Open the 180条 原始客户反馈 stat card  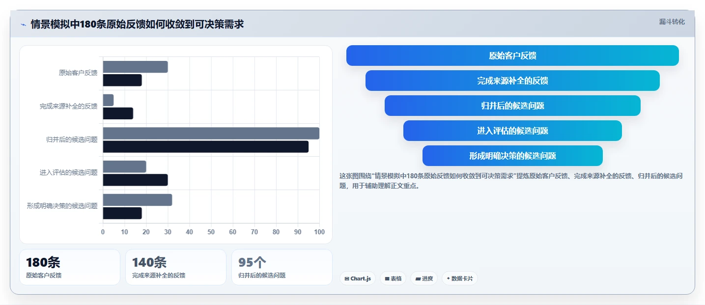[70, 267]
